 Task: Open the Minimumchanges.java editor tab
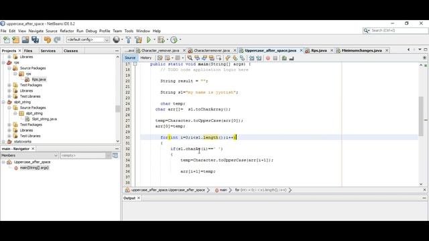pyautogui.click(x=361, y=51)
